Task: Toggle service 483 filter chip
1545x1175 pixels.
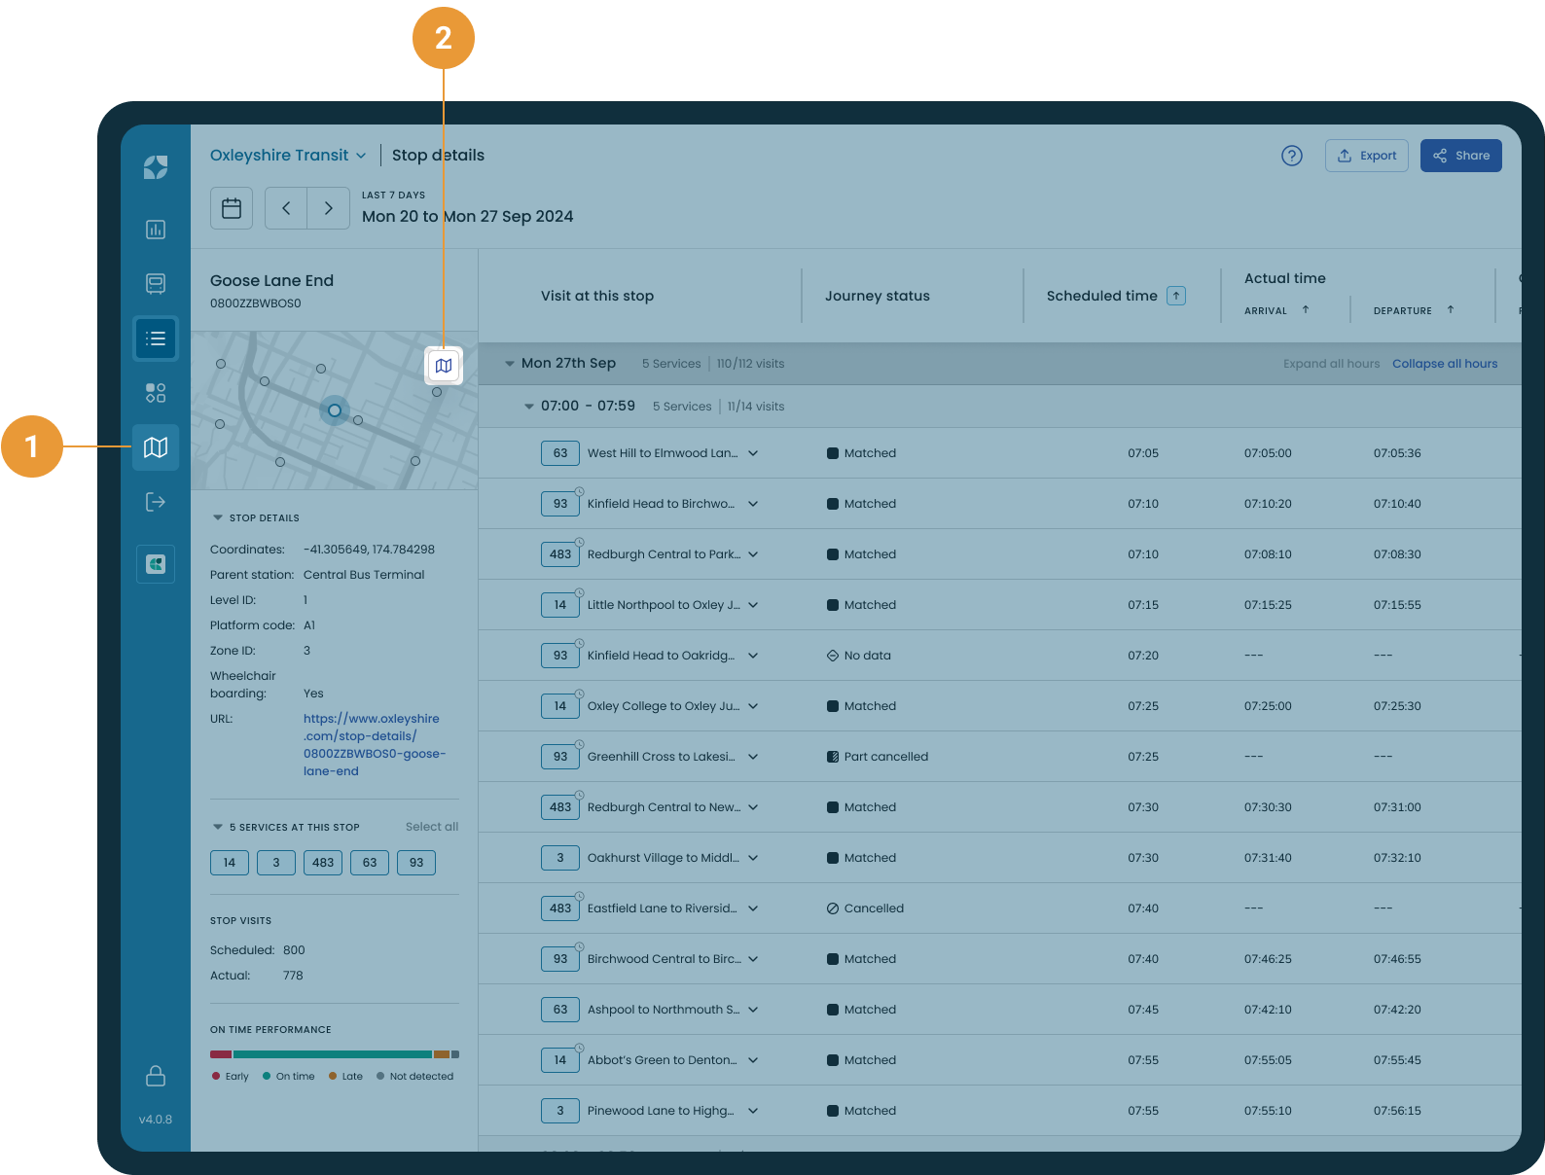Action: (323, 863)
